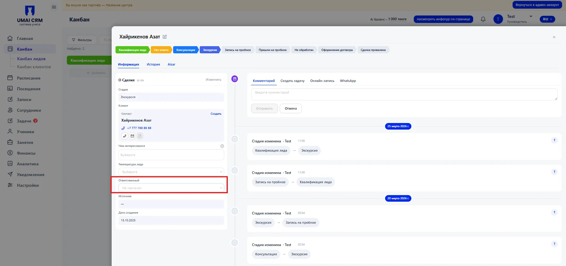The image size is (566, 266).
Task: Click the user avatar circle T
Action: 498,19
